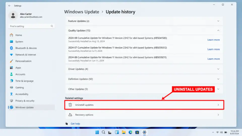The image size is (242, 136).
Task: Open Network & internet settings
Action: pos(26,55)
